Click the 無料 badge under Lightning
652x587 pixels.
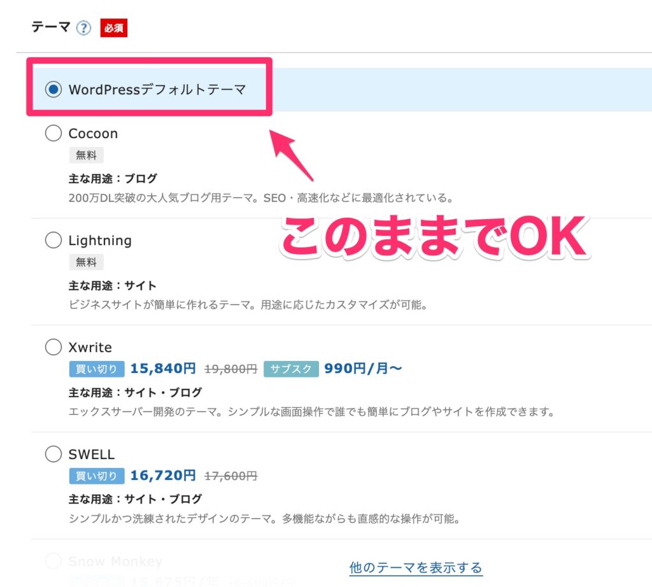click(86, 262)
